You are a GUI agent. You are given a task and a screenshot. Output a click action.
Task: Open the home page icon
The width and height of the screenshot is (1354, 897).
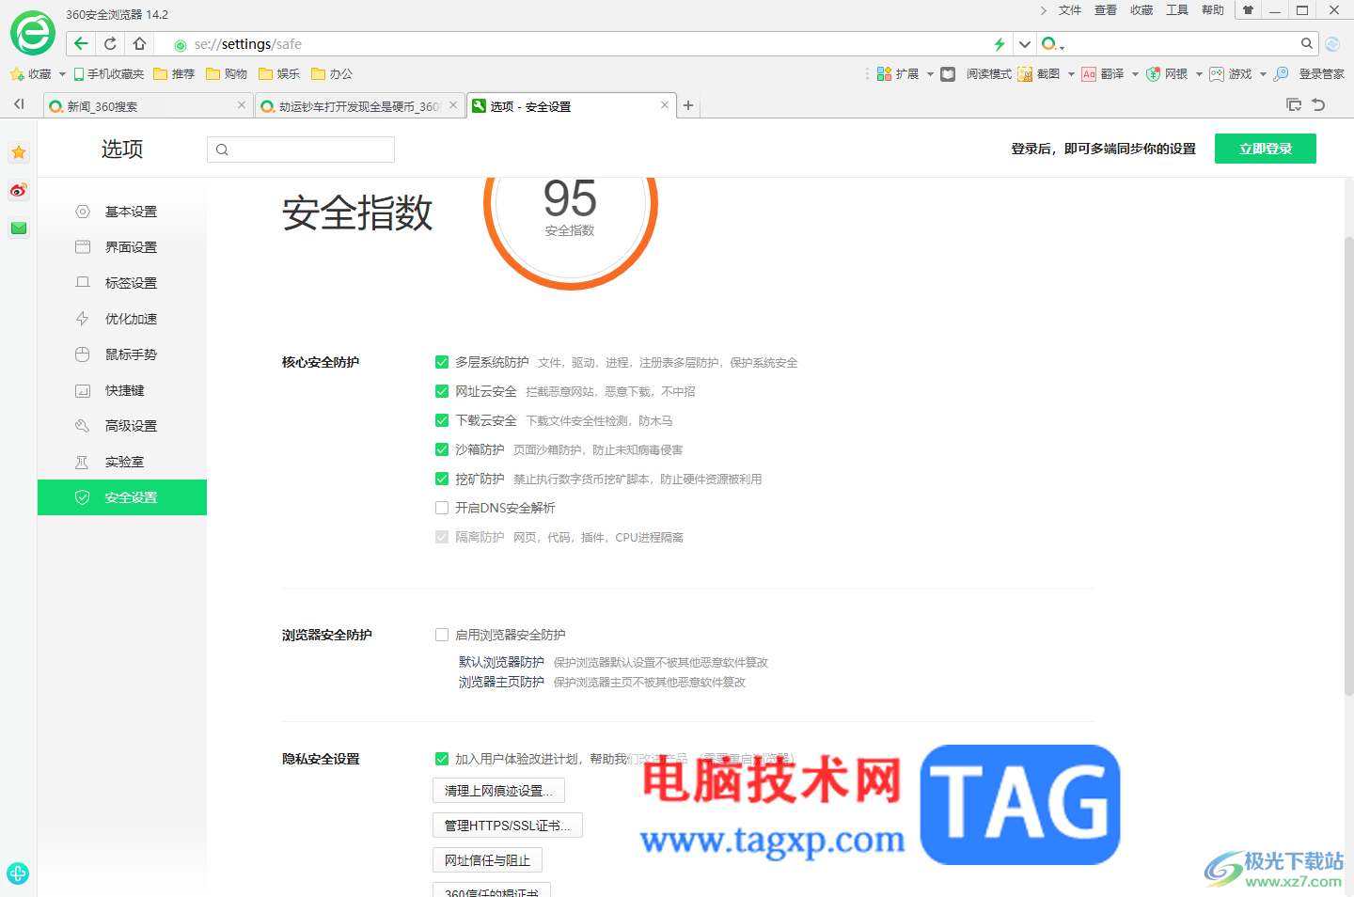(x=139, y=43)
